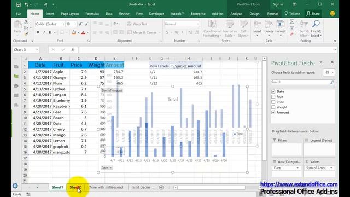Open Conditional Formatting
The image size is (350, 197).
(x=212, y=28)
